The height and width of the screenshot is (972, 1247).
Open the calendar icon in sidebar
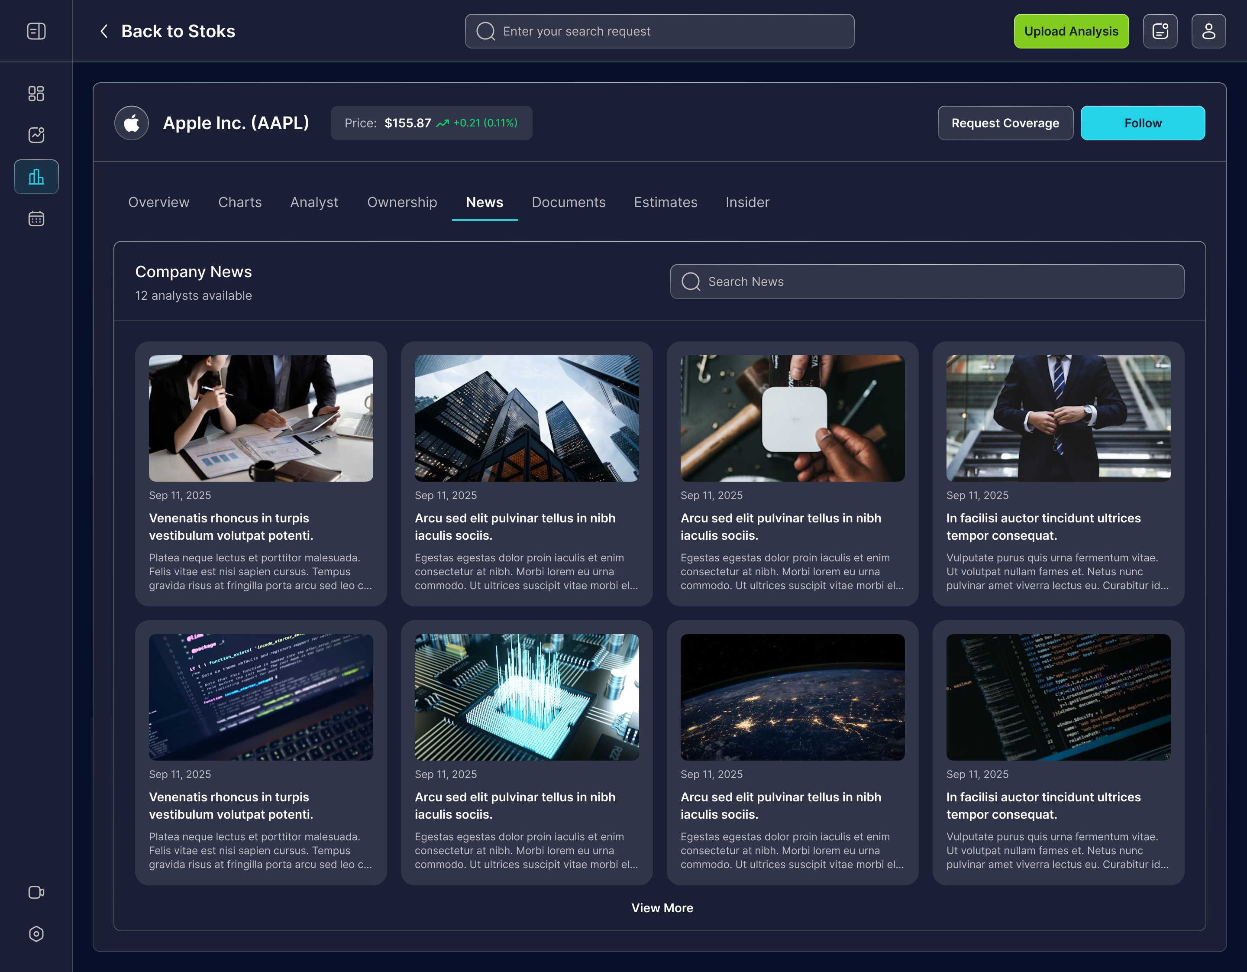click(36, 218)
